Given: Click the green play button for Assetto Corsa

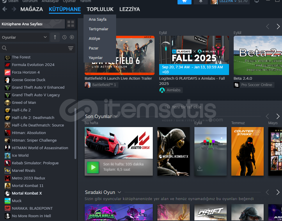Looking at the screenshot, I should (93, 167).
